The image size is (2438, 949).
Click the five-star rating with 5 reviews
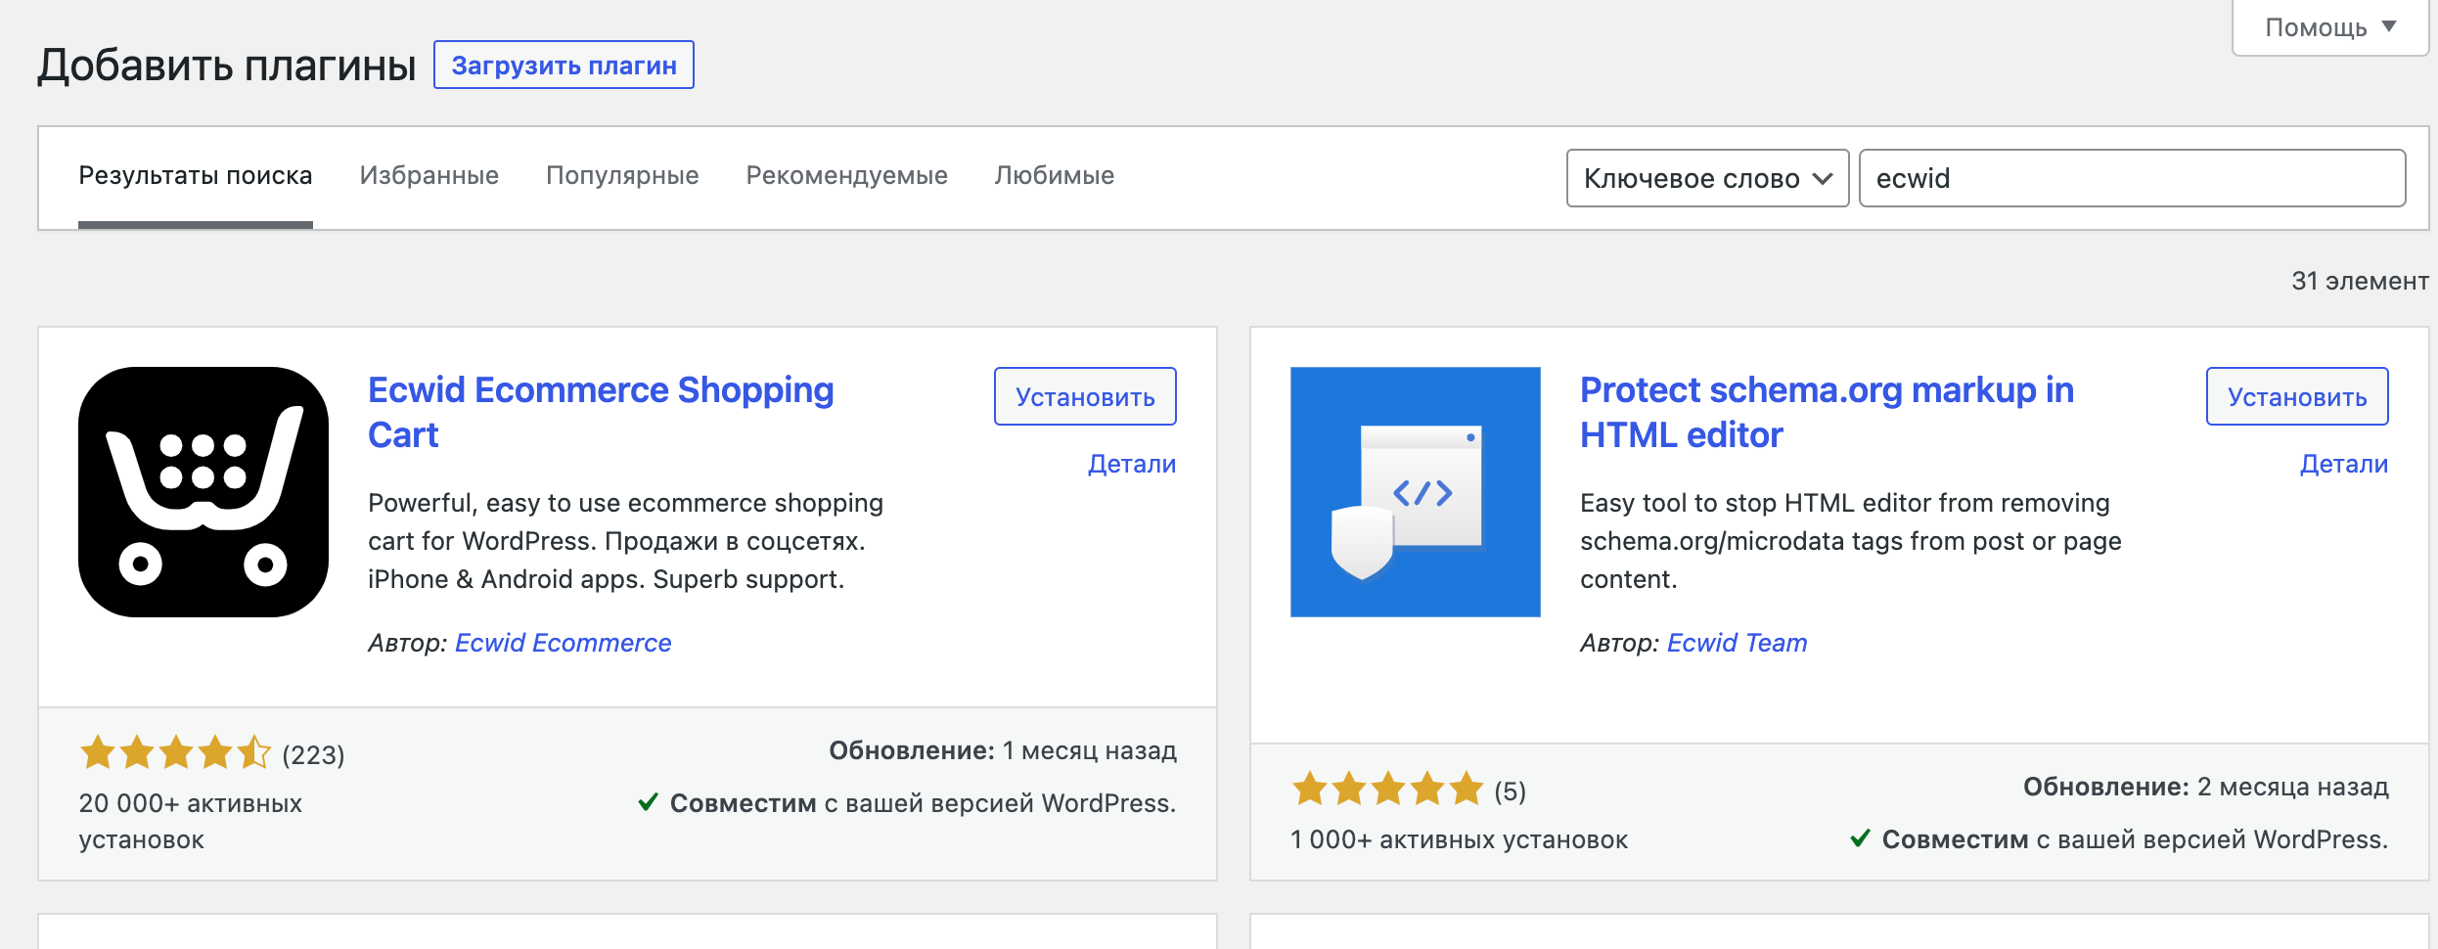pyautogui.click(x=1388, y=789)
